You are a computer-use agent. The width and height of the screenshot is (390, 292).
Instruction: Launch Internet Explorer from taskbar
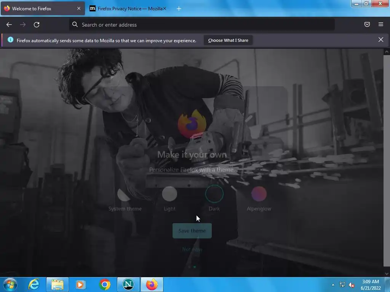[34, 284]
